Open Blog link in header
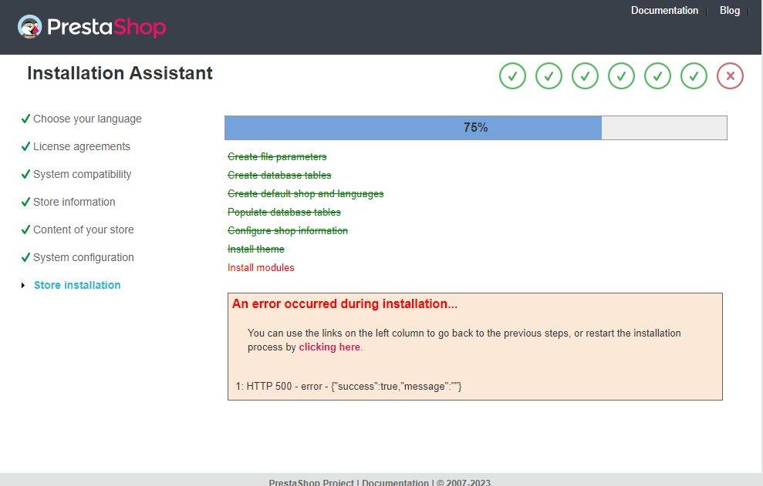Image resolution: width=763 pixels, height=486 pixels. pyautogui.click(x=729, y=11)
